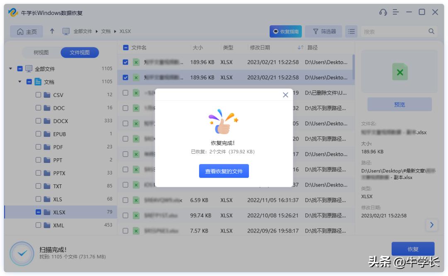Check the EPUB folder checkbox

[x=38, y=134]
